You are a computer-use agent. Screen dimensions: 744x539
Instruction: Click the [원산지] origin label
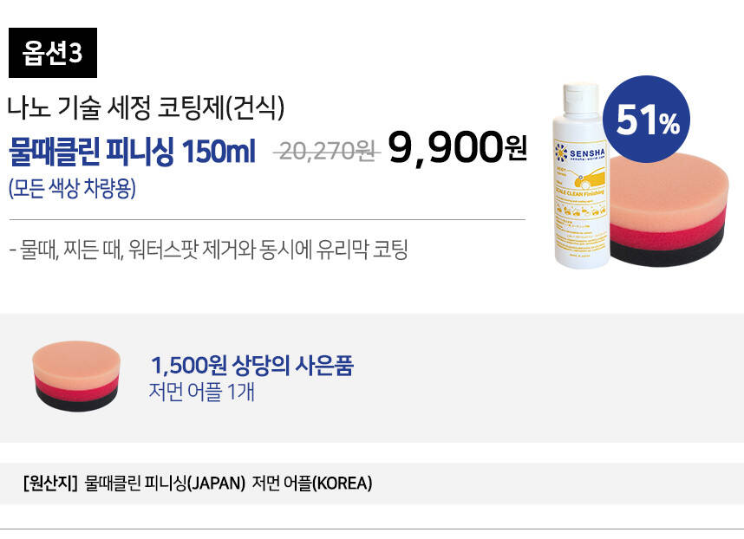[51, 483]
